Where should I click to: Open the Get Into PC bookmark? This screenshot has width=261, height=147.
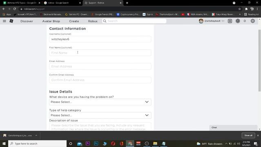(x=77, y=15)
